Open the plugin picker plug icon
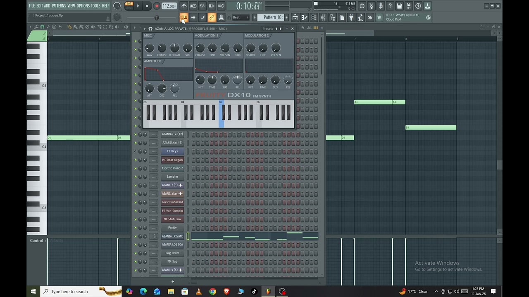This screenshot has height=297, width=529. (351, 17)
